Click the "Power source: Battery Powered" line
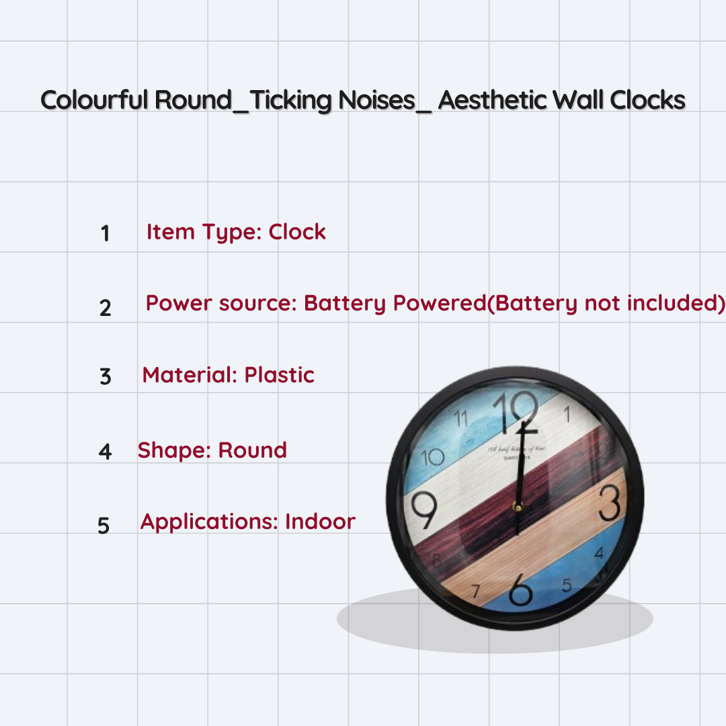726x726 pixels. (435, 303)
